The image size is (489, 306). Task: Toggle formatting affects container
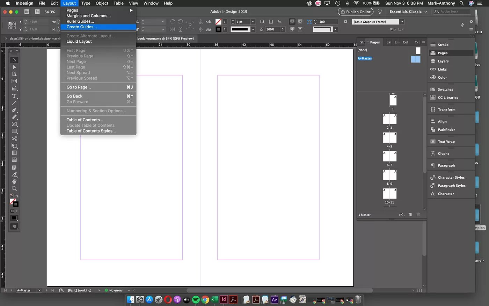click(x=12, y=211)
